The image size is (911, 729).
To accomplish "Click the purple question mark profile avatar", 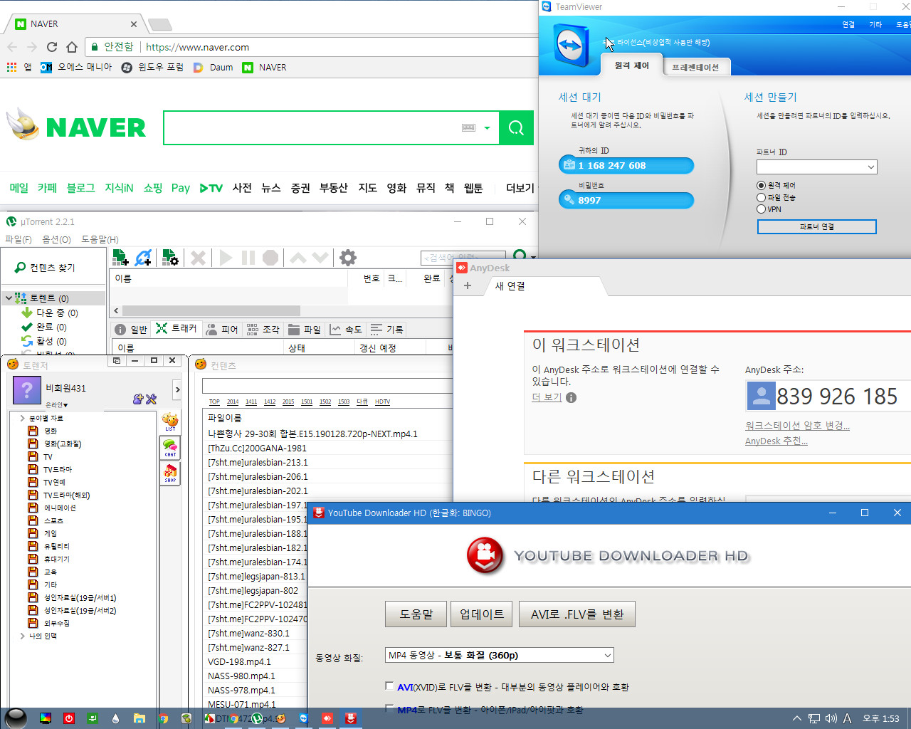I will click(x=27, y=390).
